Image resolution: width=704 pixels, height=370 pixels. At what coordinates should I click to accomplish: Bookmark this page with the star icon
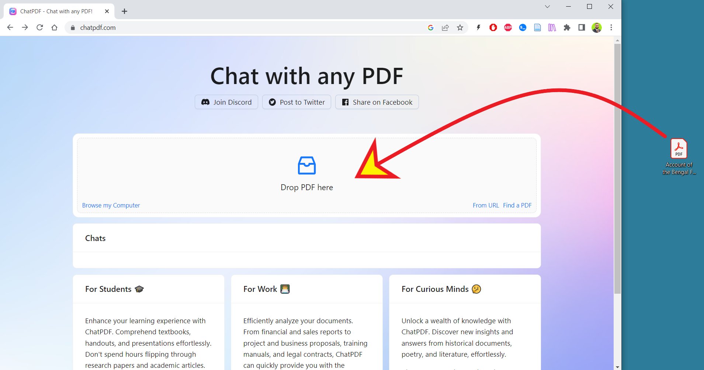460,28
